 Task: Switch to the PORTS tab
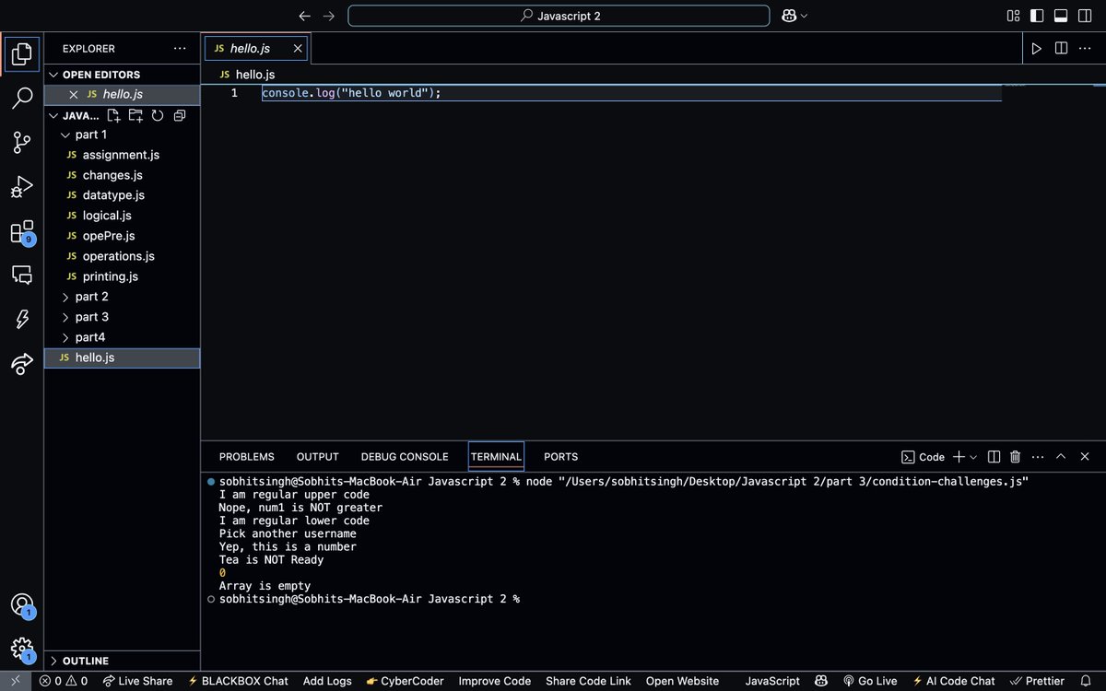(561, 457)
